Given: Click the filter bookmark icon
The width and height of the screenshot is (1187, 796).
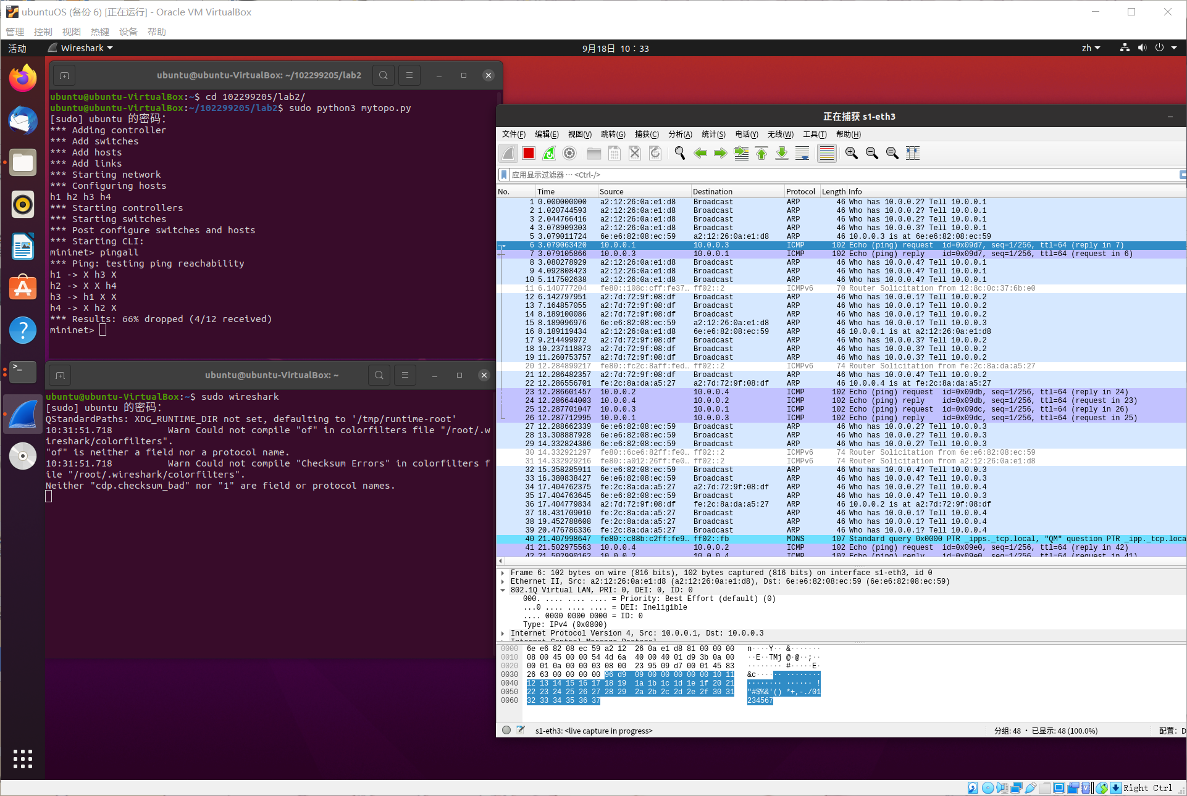Looking at the screenshot, I should click(504, 175).
